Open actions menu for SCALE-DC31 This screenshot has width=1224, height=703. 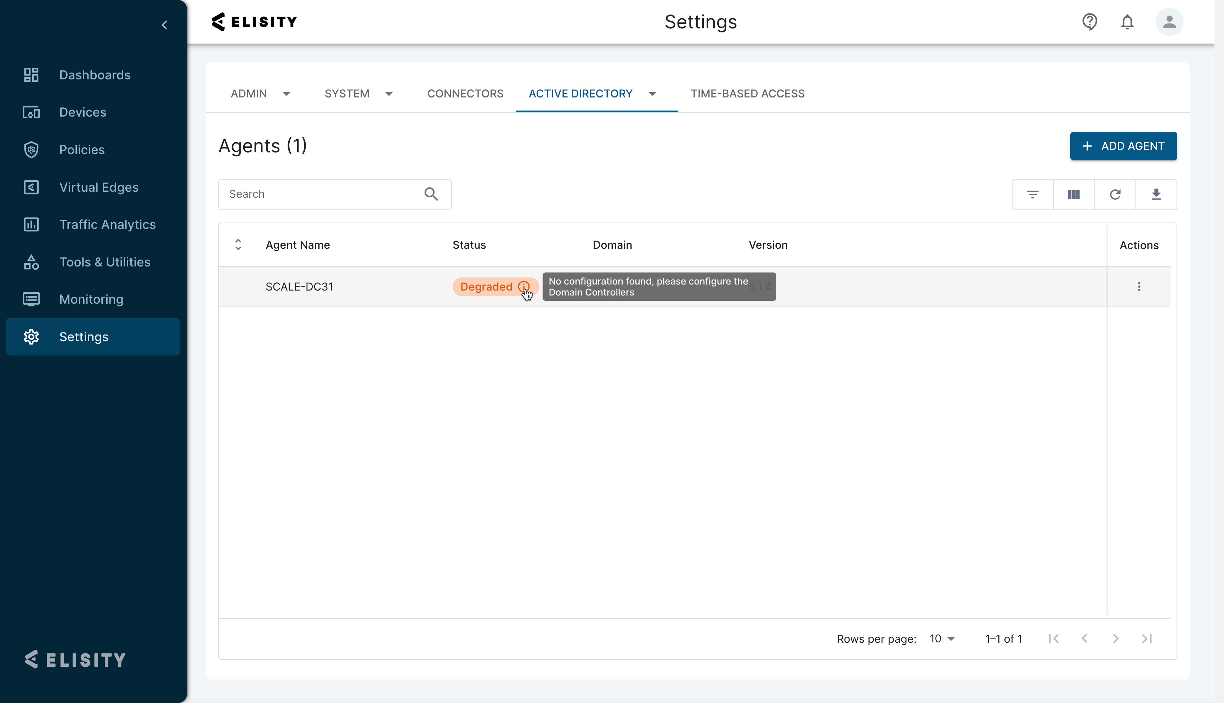(x=1139, y=287)
